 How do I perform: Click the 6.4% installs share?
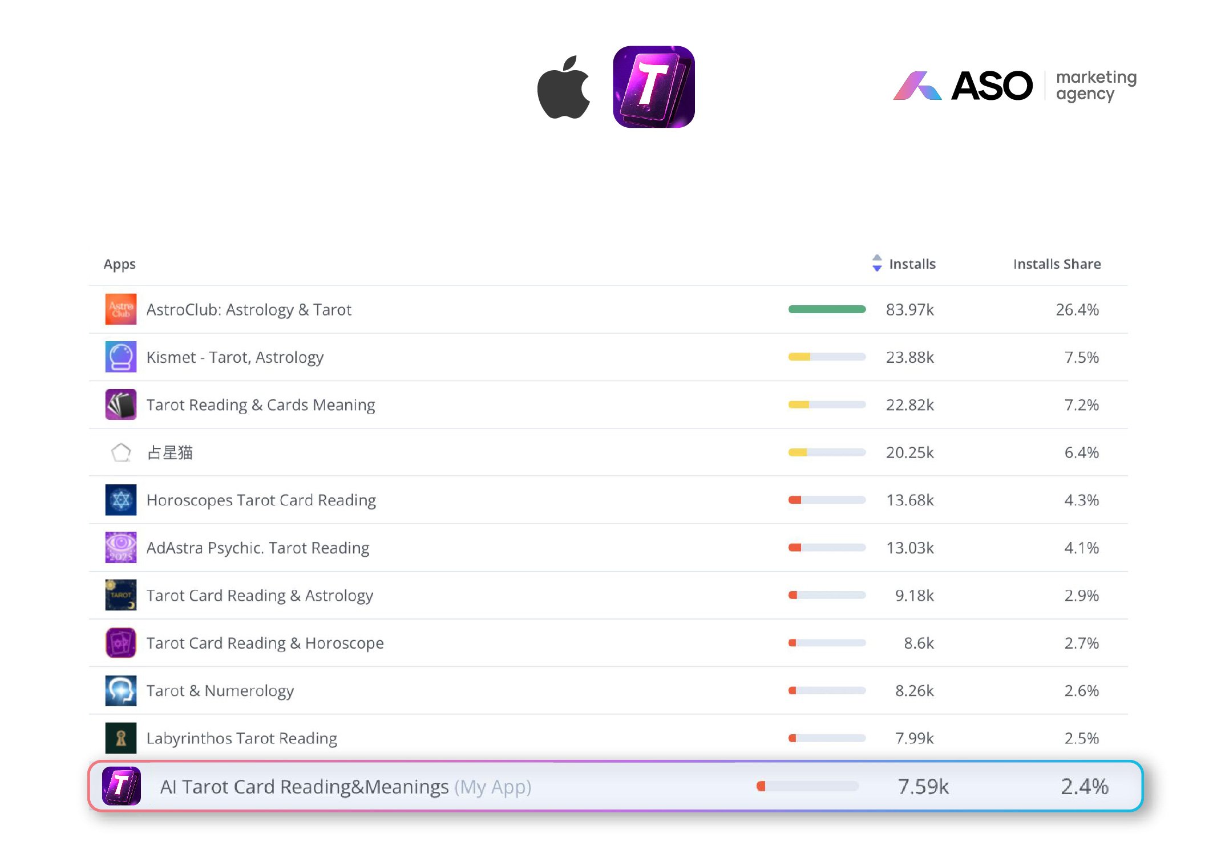click(x=1081, y=452)
